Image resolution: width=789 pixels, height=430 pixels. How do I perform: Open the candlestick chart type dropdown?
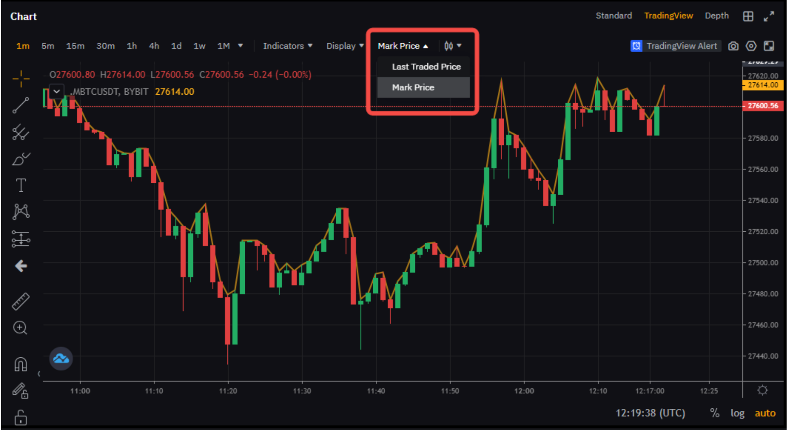pos(452,46)
